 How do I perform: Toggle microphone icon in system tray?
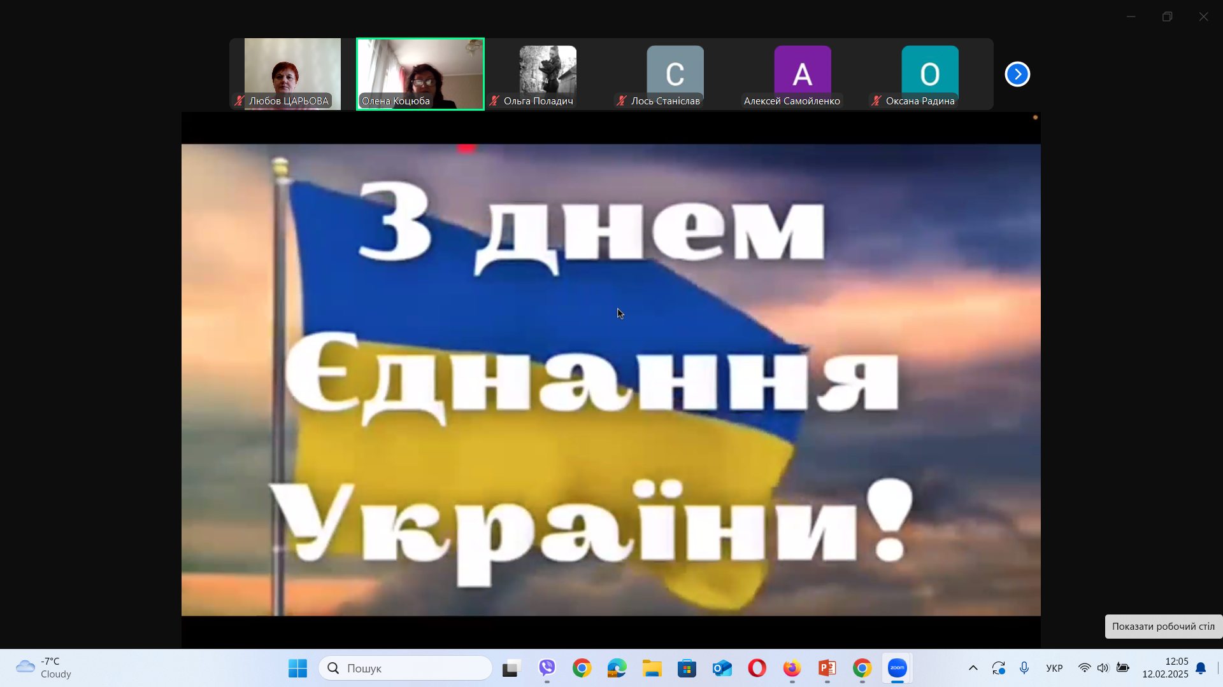1024,668
